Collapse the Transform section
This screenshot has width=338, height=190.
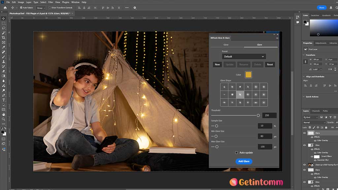(304, 55)
